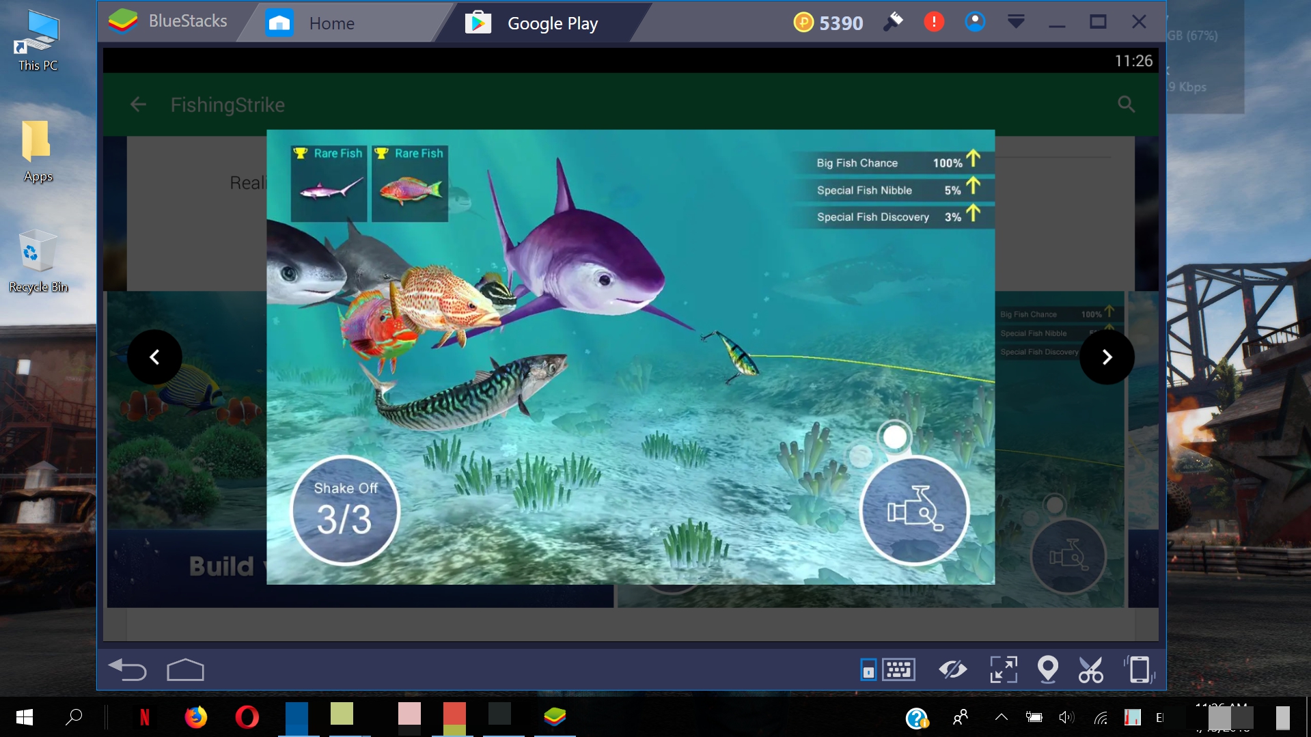This screenshot has height=737, width=1311.
Task: Click the shake device icon
Action: [x=1139, y=669]
